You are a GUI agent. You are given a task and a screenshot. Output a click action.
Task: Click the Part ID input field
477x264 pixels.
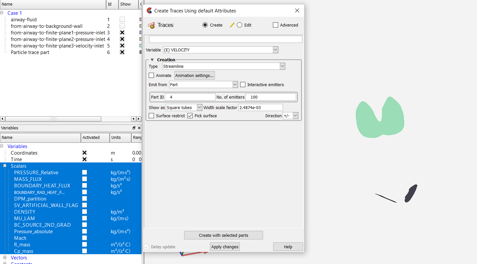[x=190, y=97]
